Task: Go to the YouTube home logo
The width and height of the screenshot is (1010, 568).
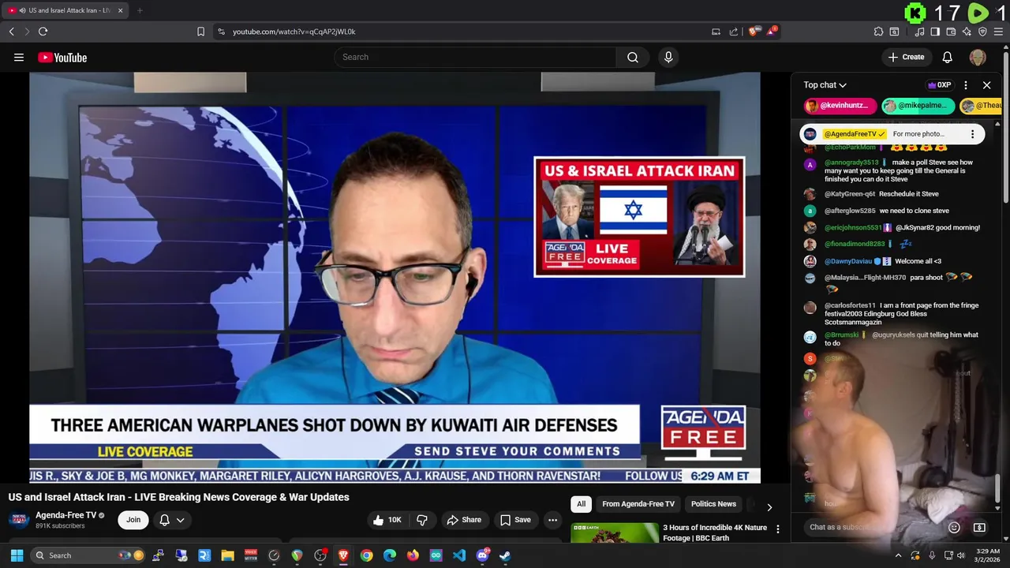Action: 62,57
